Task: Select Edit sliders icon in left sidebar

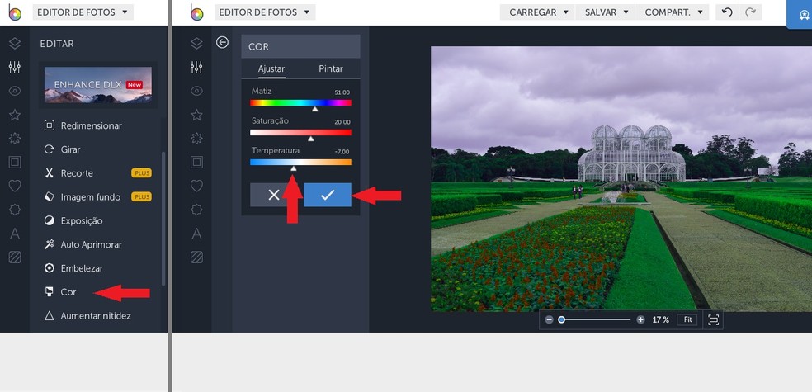Action: (x=15, y=67)
